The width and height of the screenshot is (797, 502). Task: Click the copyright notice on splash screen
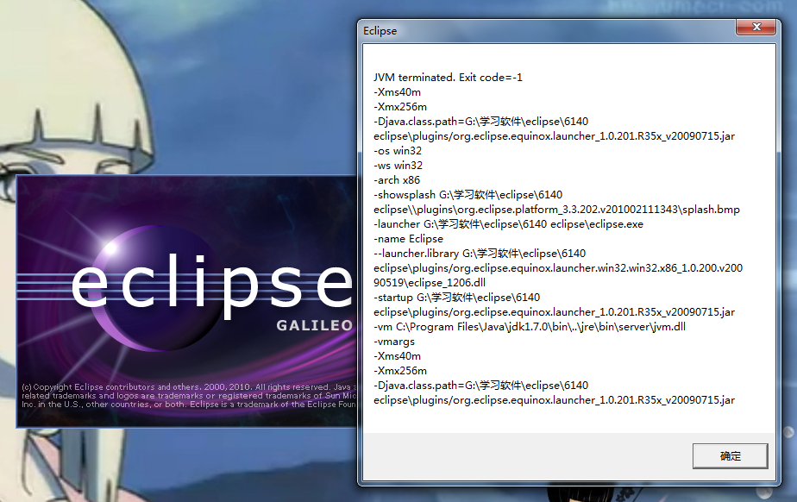[x=189, y=396]
